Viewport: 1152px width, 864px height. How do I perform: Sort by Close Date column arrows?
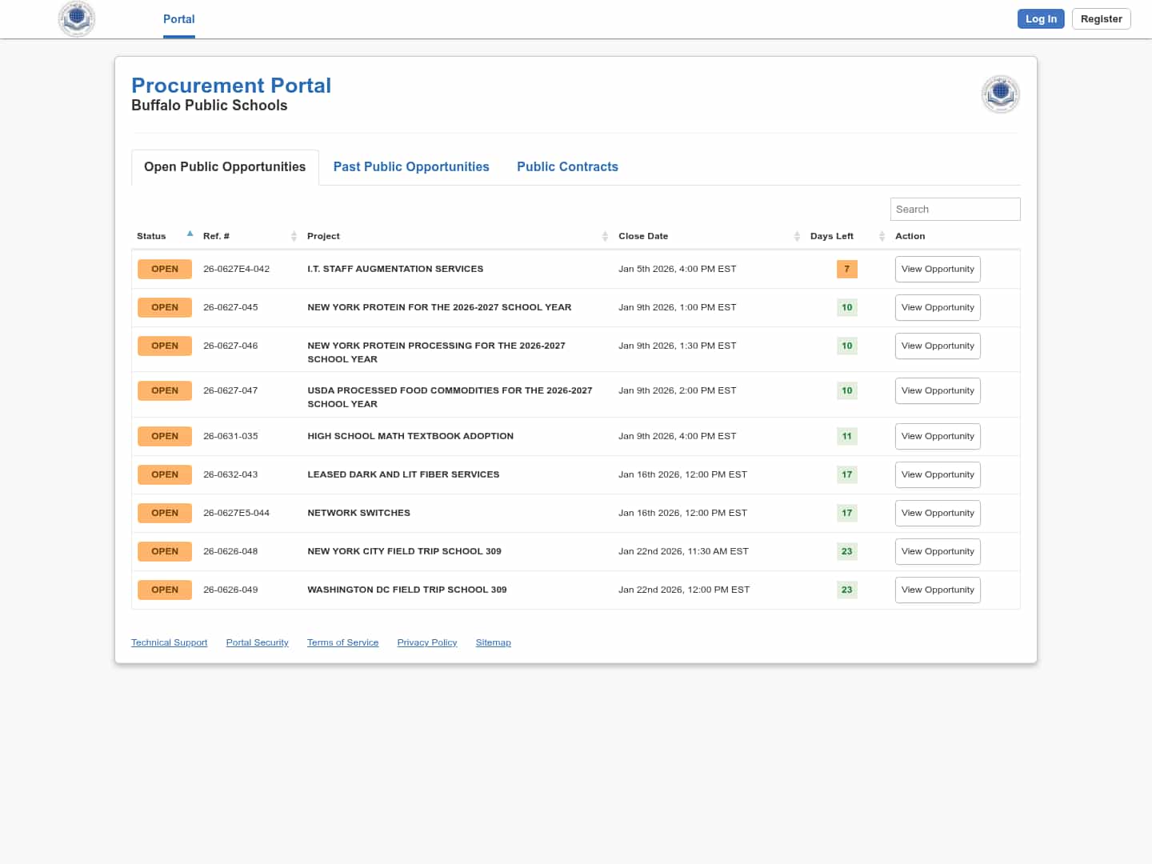(797, 236)
